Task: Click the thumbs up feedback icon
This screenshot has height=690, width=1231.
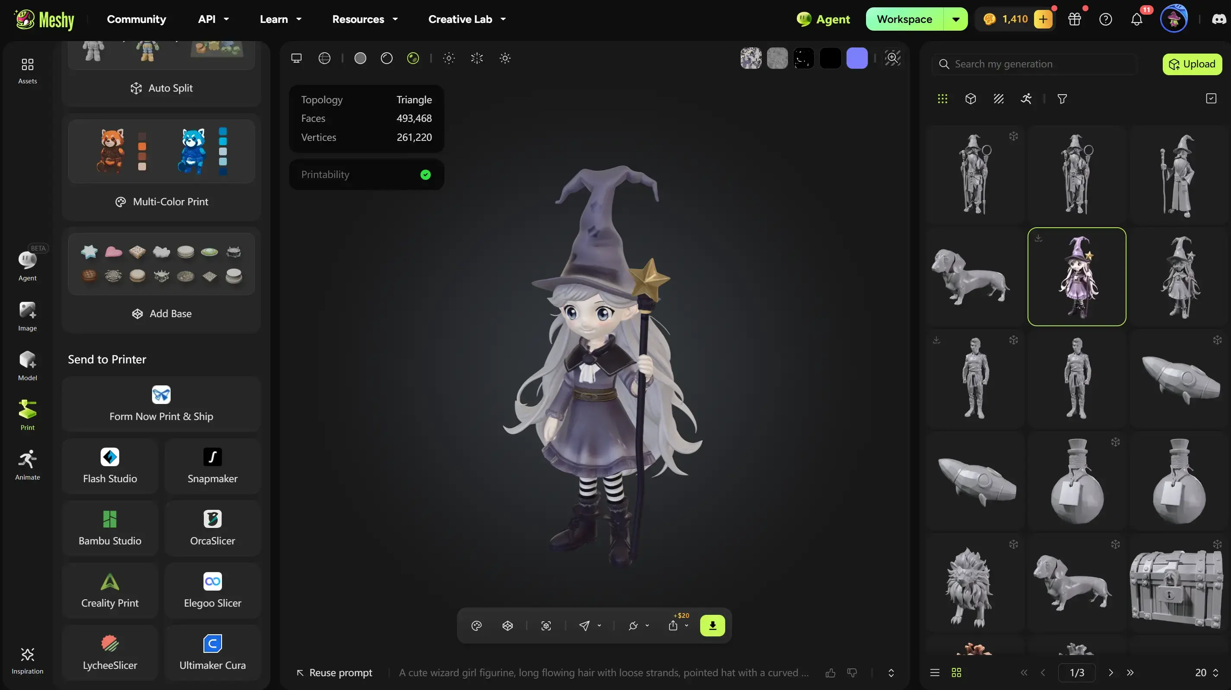Action: (831, 673)
